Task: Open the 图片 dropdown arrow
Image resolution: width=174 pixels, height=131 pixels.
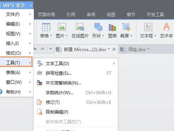Action: (x=67, y=36)
